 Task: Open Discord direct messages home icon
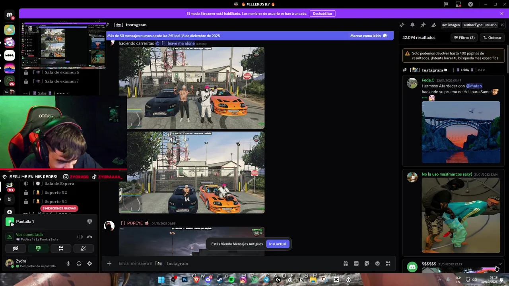(x=10, y=15)
